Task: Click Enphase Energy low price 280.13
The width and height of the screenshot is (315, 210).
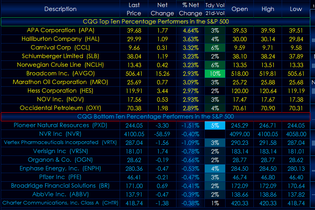Action: pos(296,169)
